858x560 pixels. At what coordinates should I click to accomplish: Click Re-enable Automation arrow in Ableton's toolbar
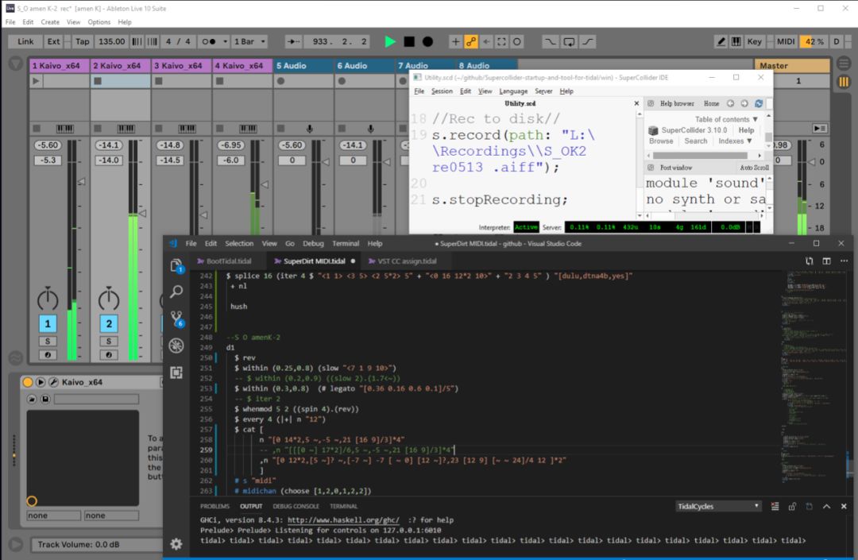pos(486,41)
